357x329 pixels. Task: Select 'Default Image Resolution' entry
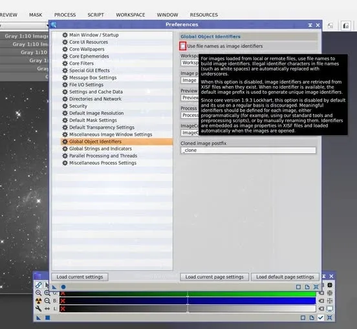(96, 113)
